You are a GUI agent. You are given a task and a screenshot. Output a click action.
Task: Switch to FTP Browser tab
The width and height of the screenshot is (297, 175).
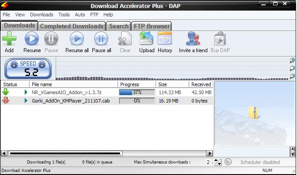(152, 26)
